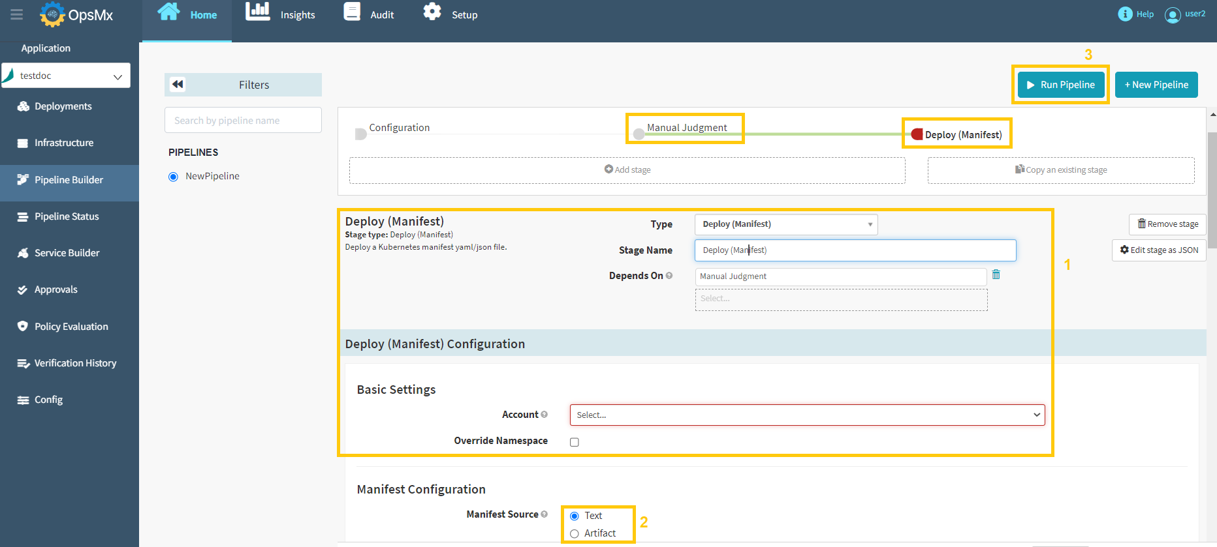Open the Help info icon

point(1125,14)
